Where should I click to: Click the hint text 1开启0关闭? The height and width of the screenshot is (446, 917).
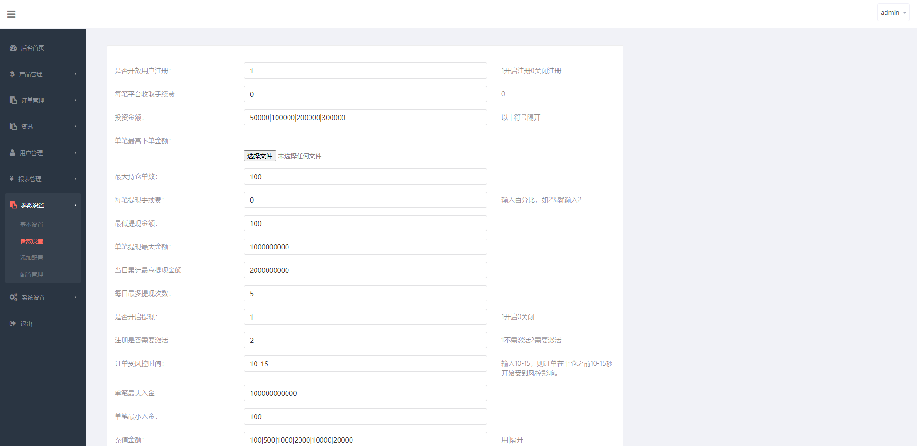518,317
